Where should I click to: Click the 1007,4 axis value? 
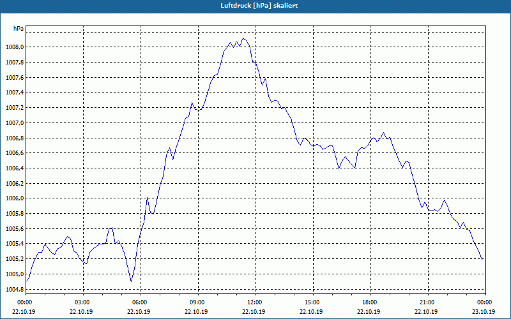[x=15, y=93]
